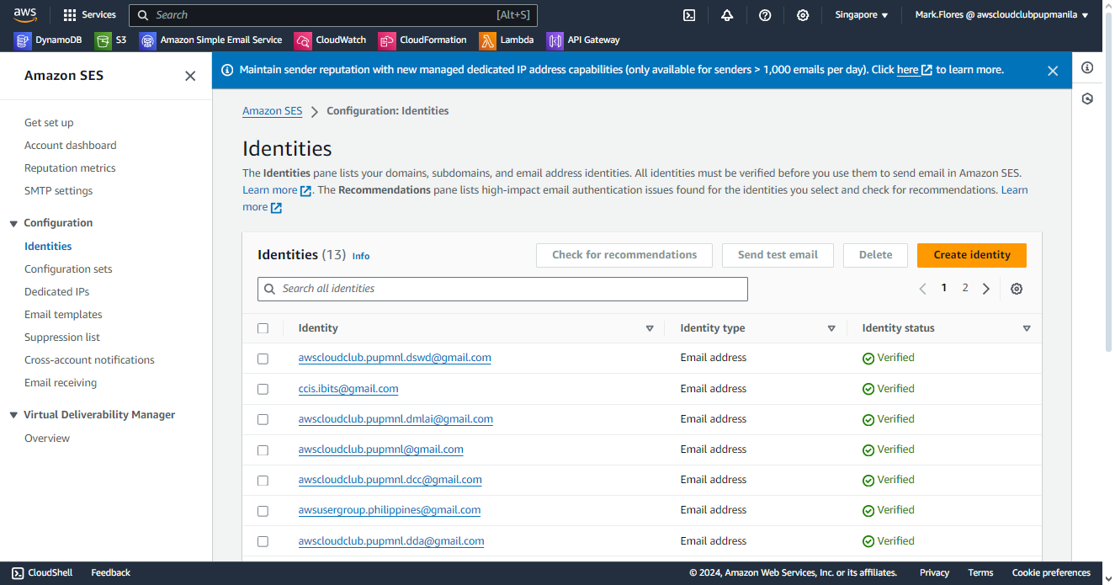The height and width of the screenshot is (585, 1115).
Task: Open CloudWatch favorites shortcut
Action: [331, 40]
